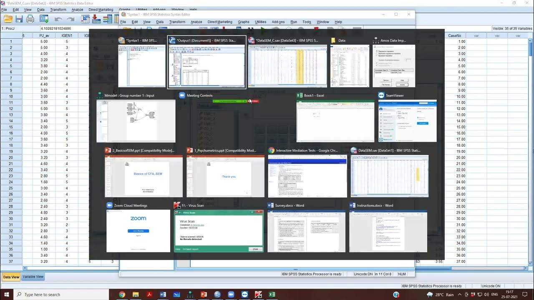
Task: Select the IGEN1 column header
Action: pos(67,36)
